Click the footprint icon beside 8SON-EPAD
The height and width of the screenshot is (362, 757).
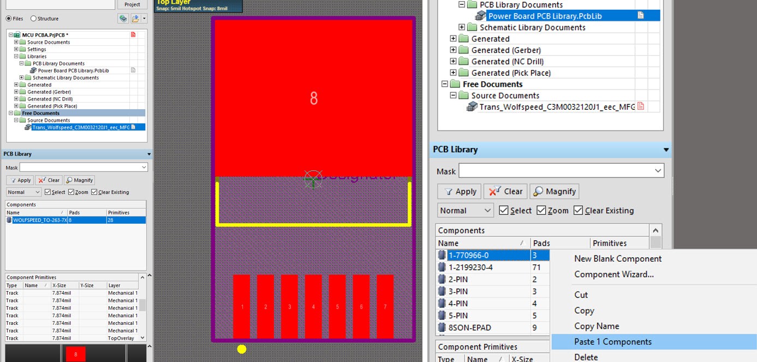click(x=442, y=328)
